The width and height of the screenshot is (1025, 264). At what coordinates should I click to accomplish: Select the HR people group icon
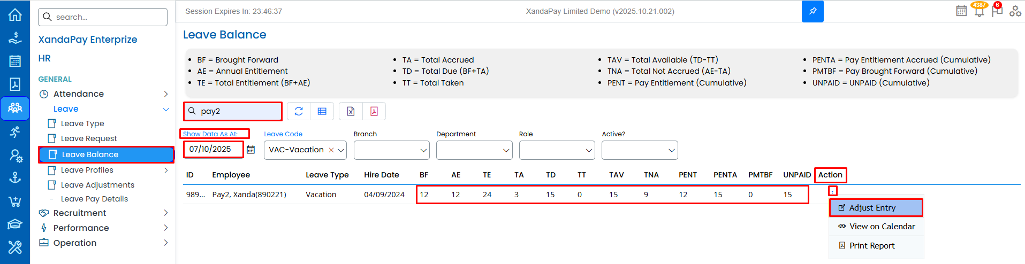click(x=15, y=108)
